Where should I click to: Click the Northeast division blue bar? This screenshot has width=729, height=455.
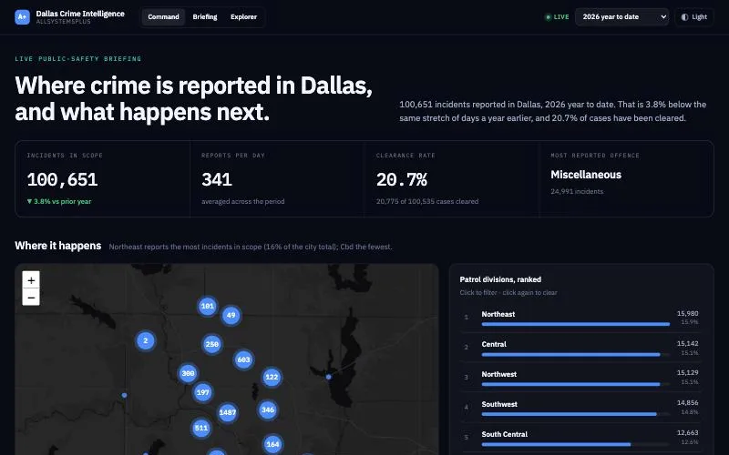pos(576,324)
